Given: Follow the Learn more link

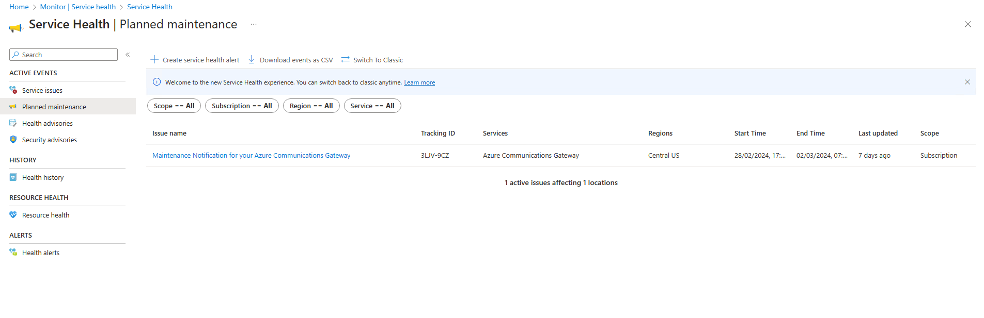Looking at the screenshot, I should [x=419, y=82].
